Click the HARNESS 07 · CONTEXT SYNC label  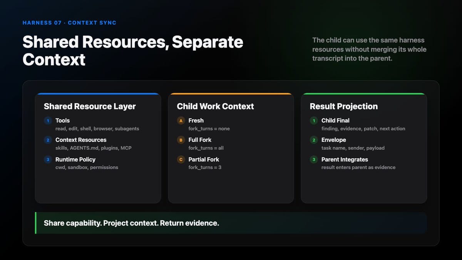tap(69, 23)
